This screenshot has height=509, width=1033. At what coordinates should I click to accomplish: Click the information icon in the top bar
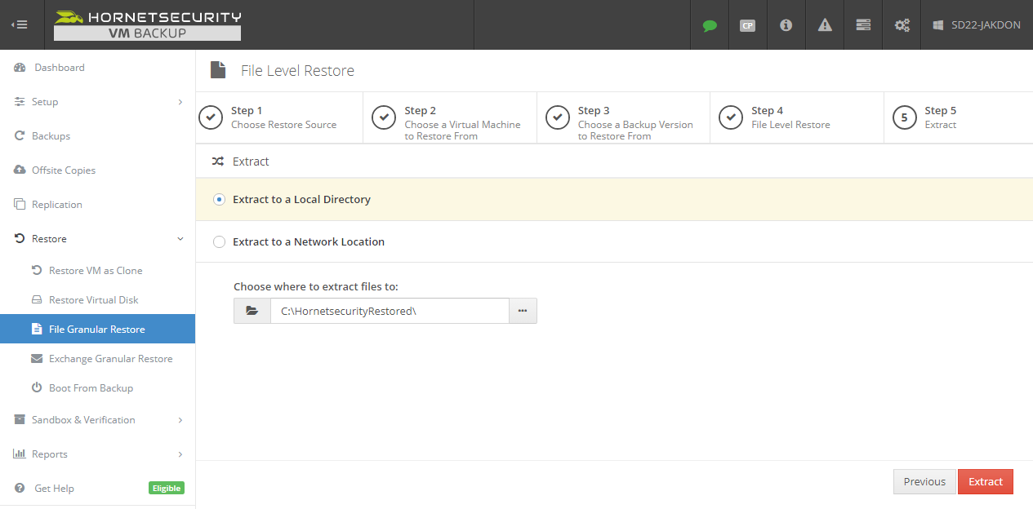click(786, 24)
